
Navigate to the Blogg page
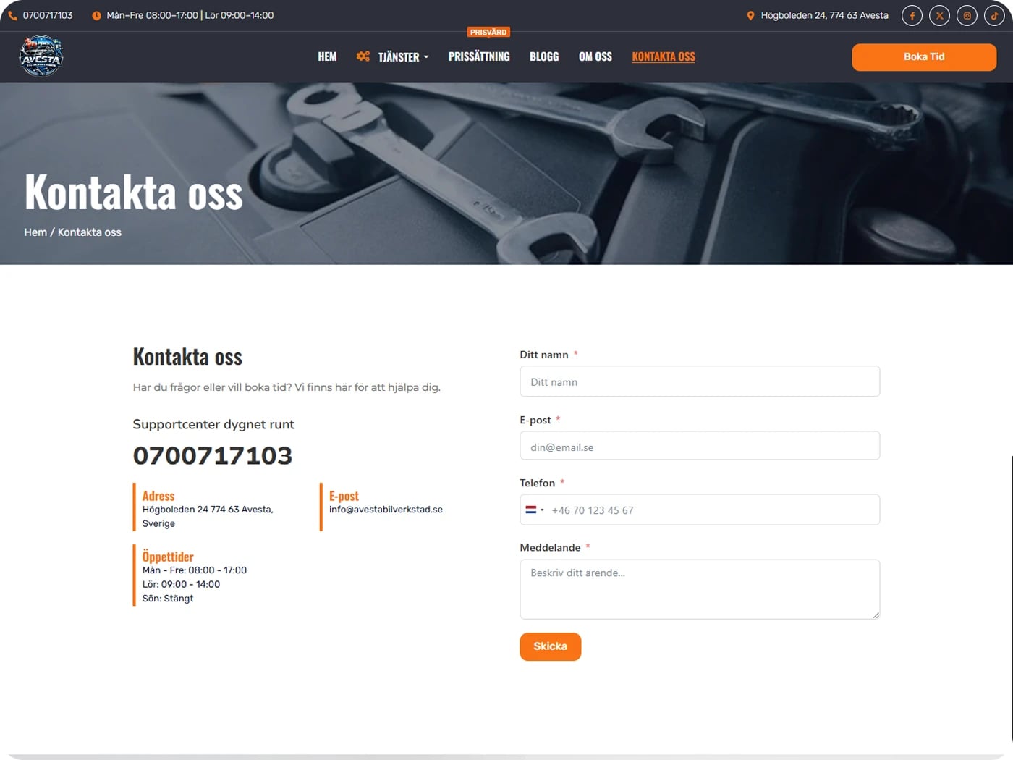pos(544,56)
